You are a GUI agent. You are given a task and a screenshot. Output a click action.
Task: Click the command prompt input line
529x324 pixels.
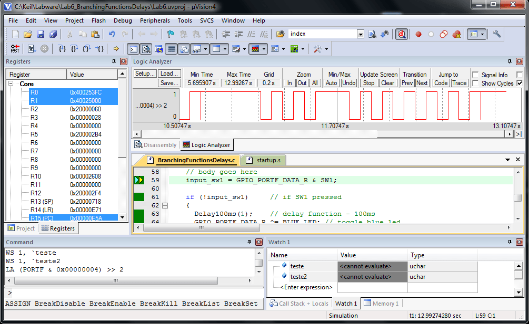tap(134, 292)
